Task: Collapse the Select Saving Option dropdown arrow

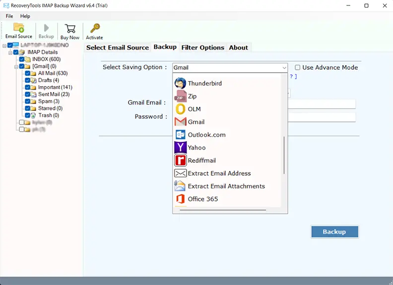Action: coord(284,68)
